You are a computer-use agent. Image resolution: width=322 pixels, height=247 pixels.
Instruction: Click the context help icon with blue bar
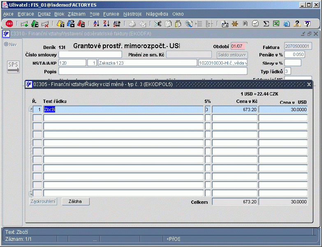307,24
